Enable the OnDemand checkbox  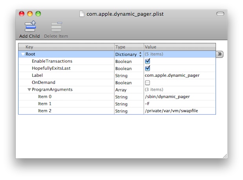[x=148, y=83]
